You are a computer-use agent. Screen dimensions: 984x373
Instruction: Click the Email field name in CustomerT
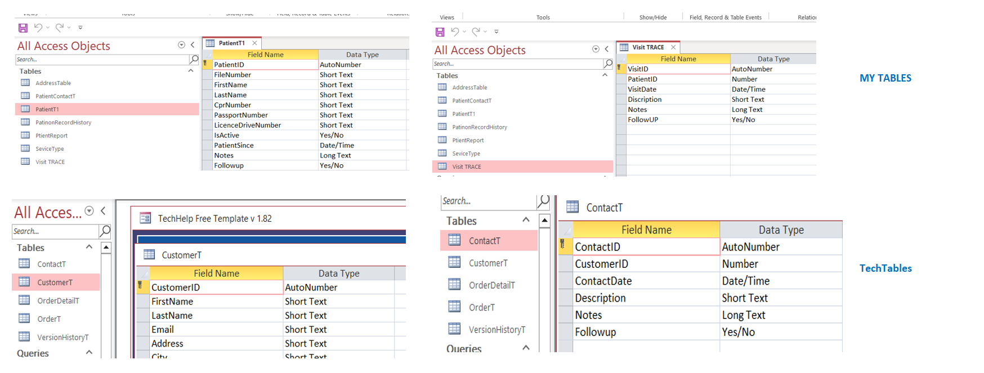(x=216, y=329)
